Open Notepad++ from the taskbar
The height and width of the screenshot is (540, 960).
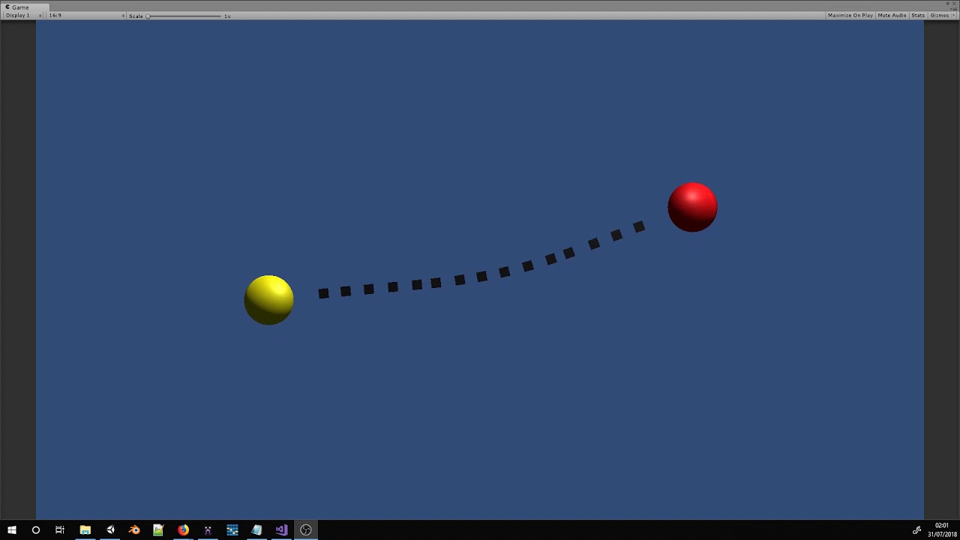pyautogui.click(x=158, y=530)
